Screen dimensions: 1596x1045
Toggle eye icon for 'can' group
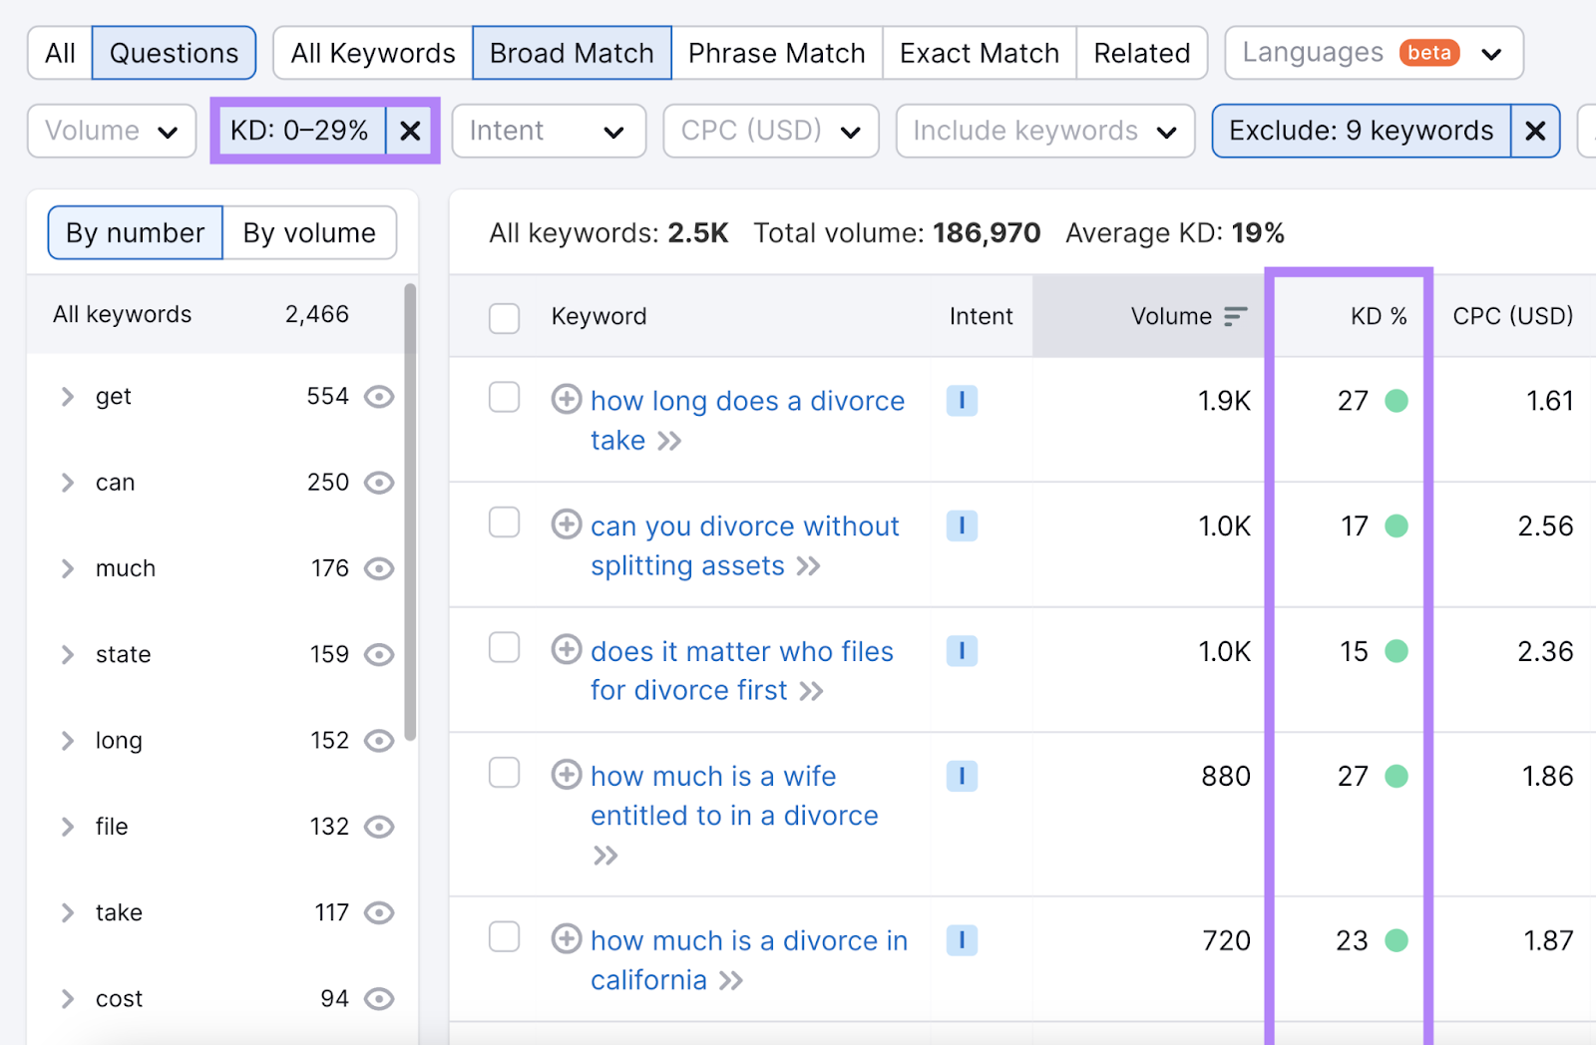[x=379, y=483]
